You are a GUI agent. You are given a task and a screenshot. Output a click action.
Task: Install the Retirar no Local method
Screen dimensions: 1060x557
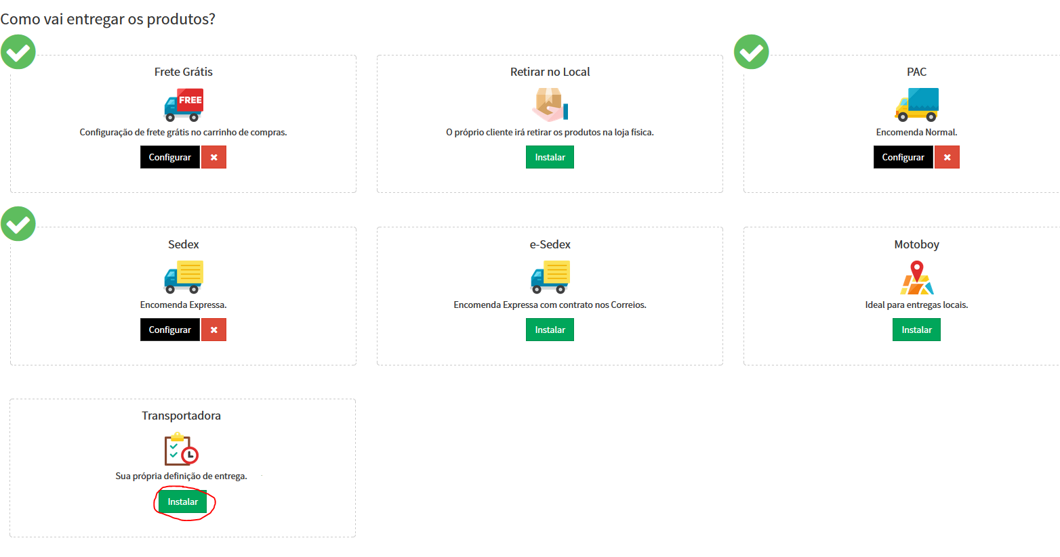click(550, 157)
